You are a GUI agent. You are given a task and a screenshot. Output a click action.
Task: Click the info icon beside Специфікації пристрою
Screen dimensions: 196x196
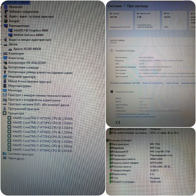(111, 51)
